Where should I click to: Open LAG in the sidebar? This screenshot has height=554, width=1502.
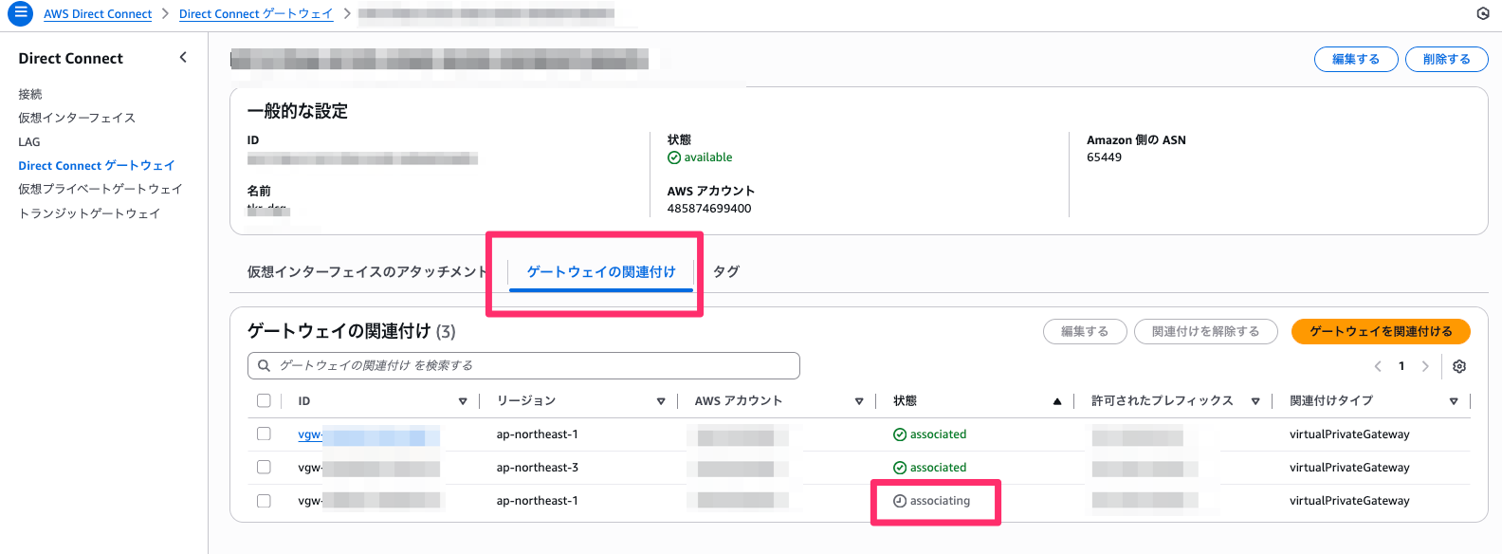tap(29, 141)
